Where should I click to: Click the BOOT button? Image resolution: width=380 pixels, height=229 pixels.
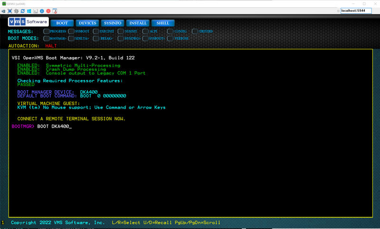point(62,23)
